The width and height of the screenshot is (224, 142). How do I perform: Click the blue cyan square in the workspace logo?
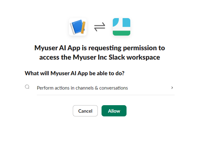127,22
